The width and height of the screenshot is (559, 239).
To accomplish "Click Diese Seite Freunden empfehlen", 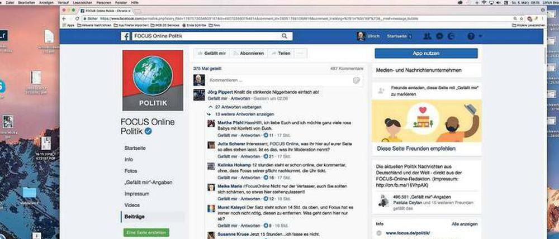I will [416, 149].
